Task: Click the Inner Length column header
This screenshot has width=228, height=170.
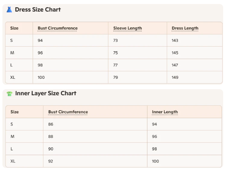Action: (x=165, y=112)
